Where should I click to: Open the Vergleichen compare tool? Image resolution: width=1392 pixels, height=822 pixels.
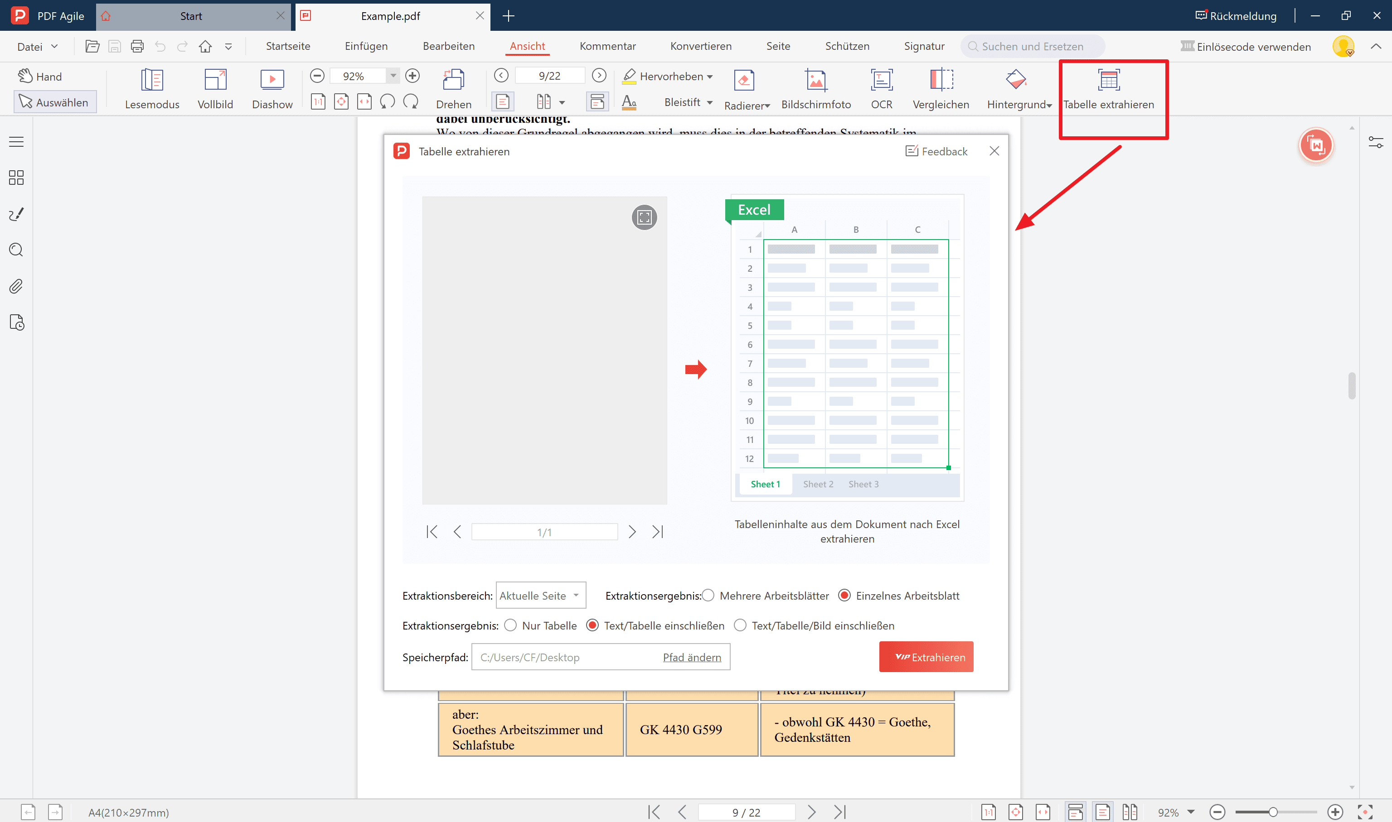tap(941, 89)
